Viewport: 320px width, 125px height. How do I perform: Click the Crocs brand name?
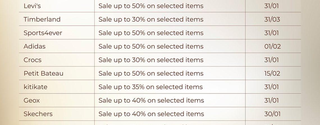(32, 60)
